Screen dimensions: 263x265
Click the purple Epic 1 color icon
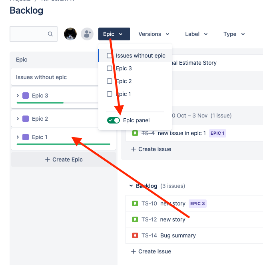[26, 137]
